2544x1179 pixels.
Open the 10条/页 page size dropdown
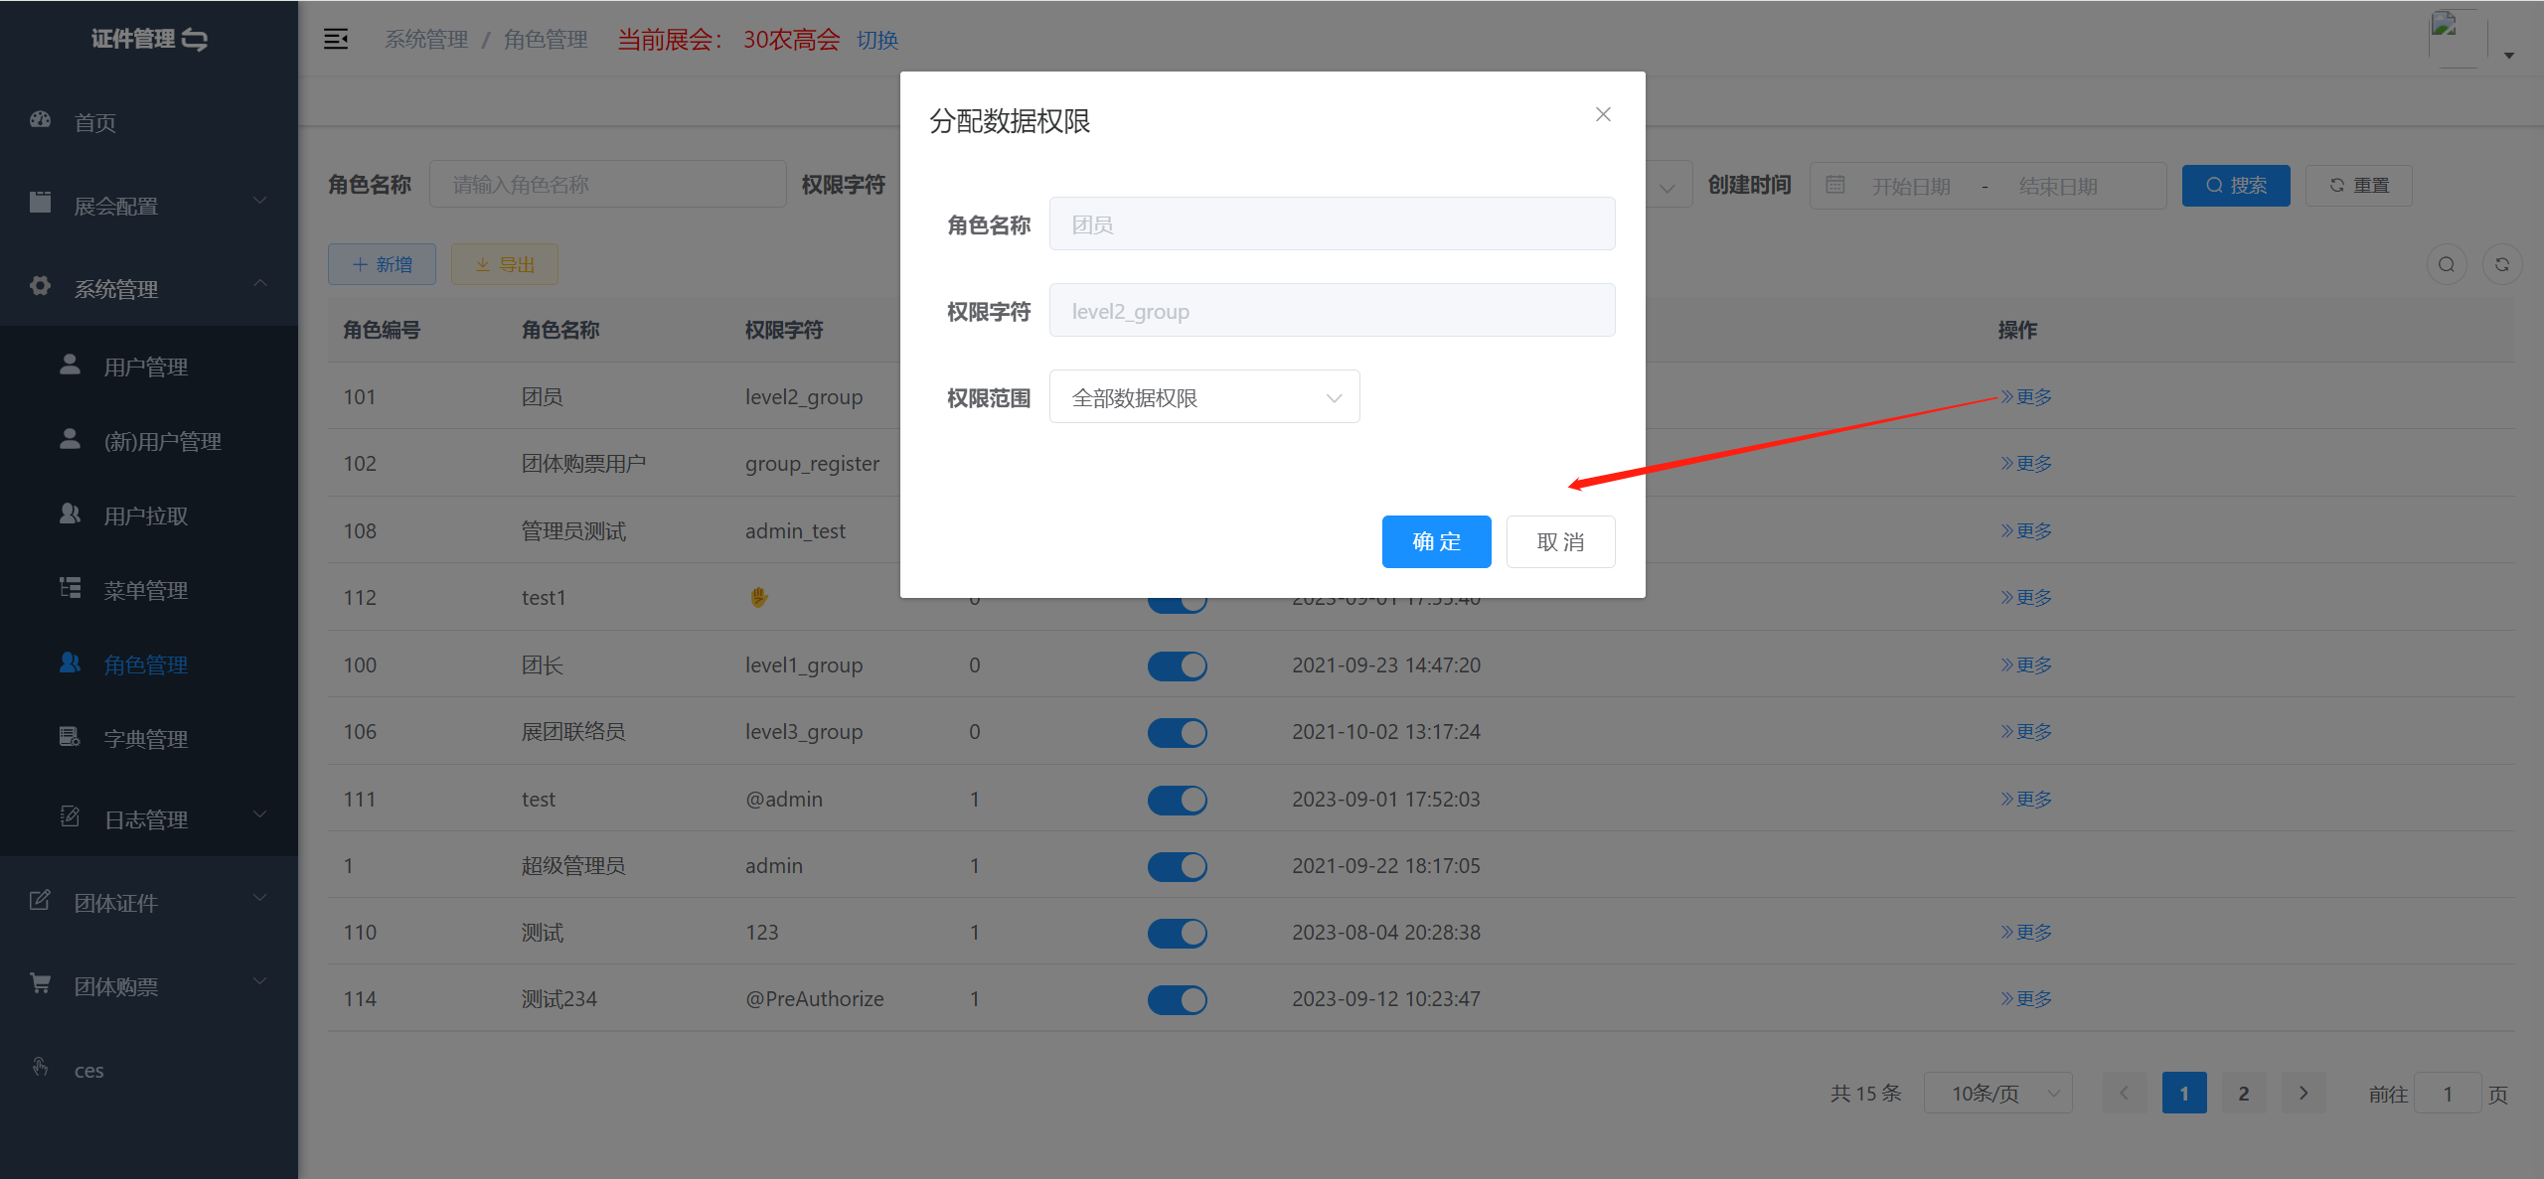pyautogui.click(x=1997, y=1093)
